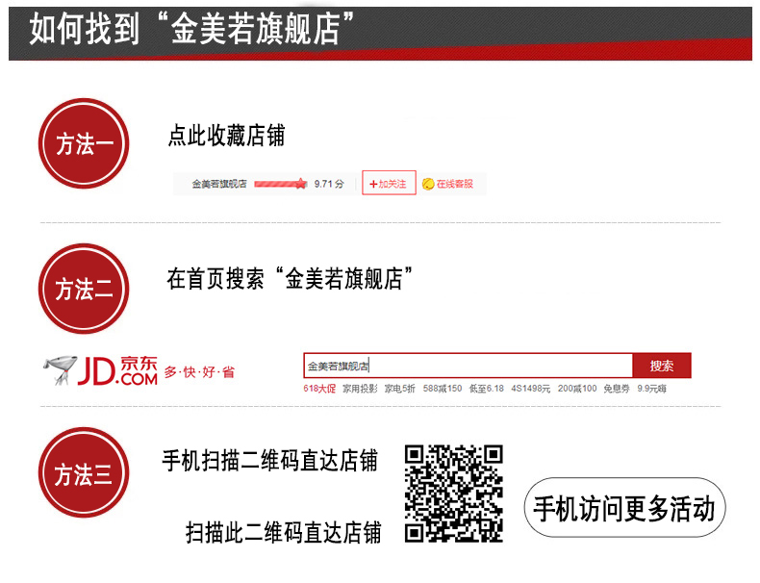The width and height of the screenshot is (760, 583).
Task: Click the red star on rating bar
Action: 301,184
